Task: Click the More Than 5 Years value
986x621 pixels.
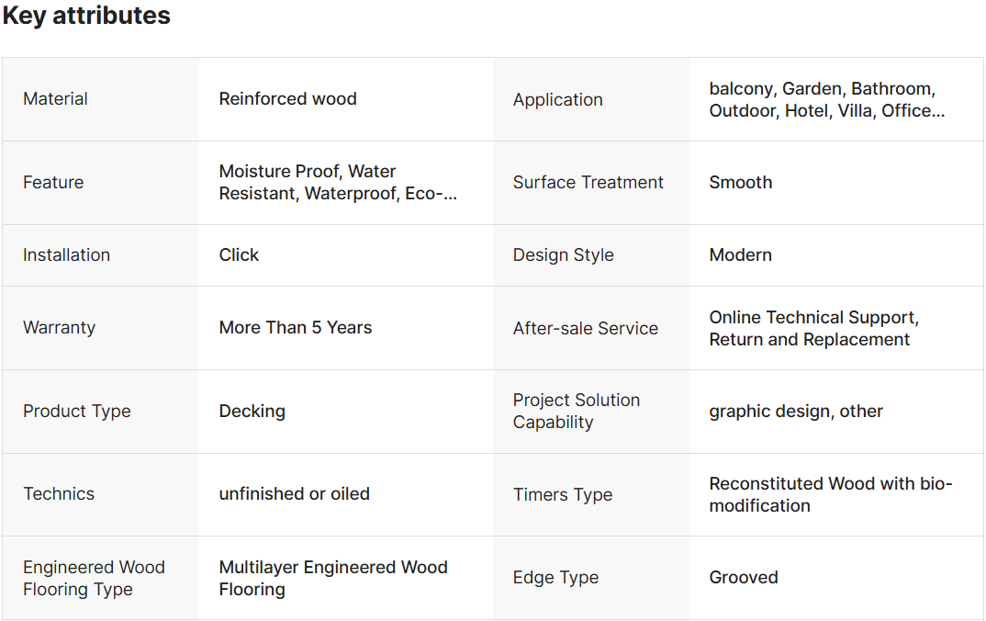Action: 295,328
